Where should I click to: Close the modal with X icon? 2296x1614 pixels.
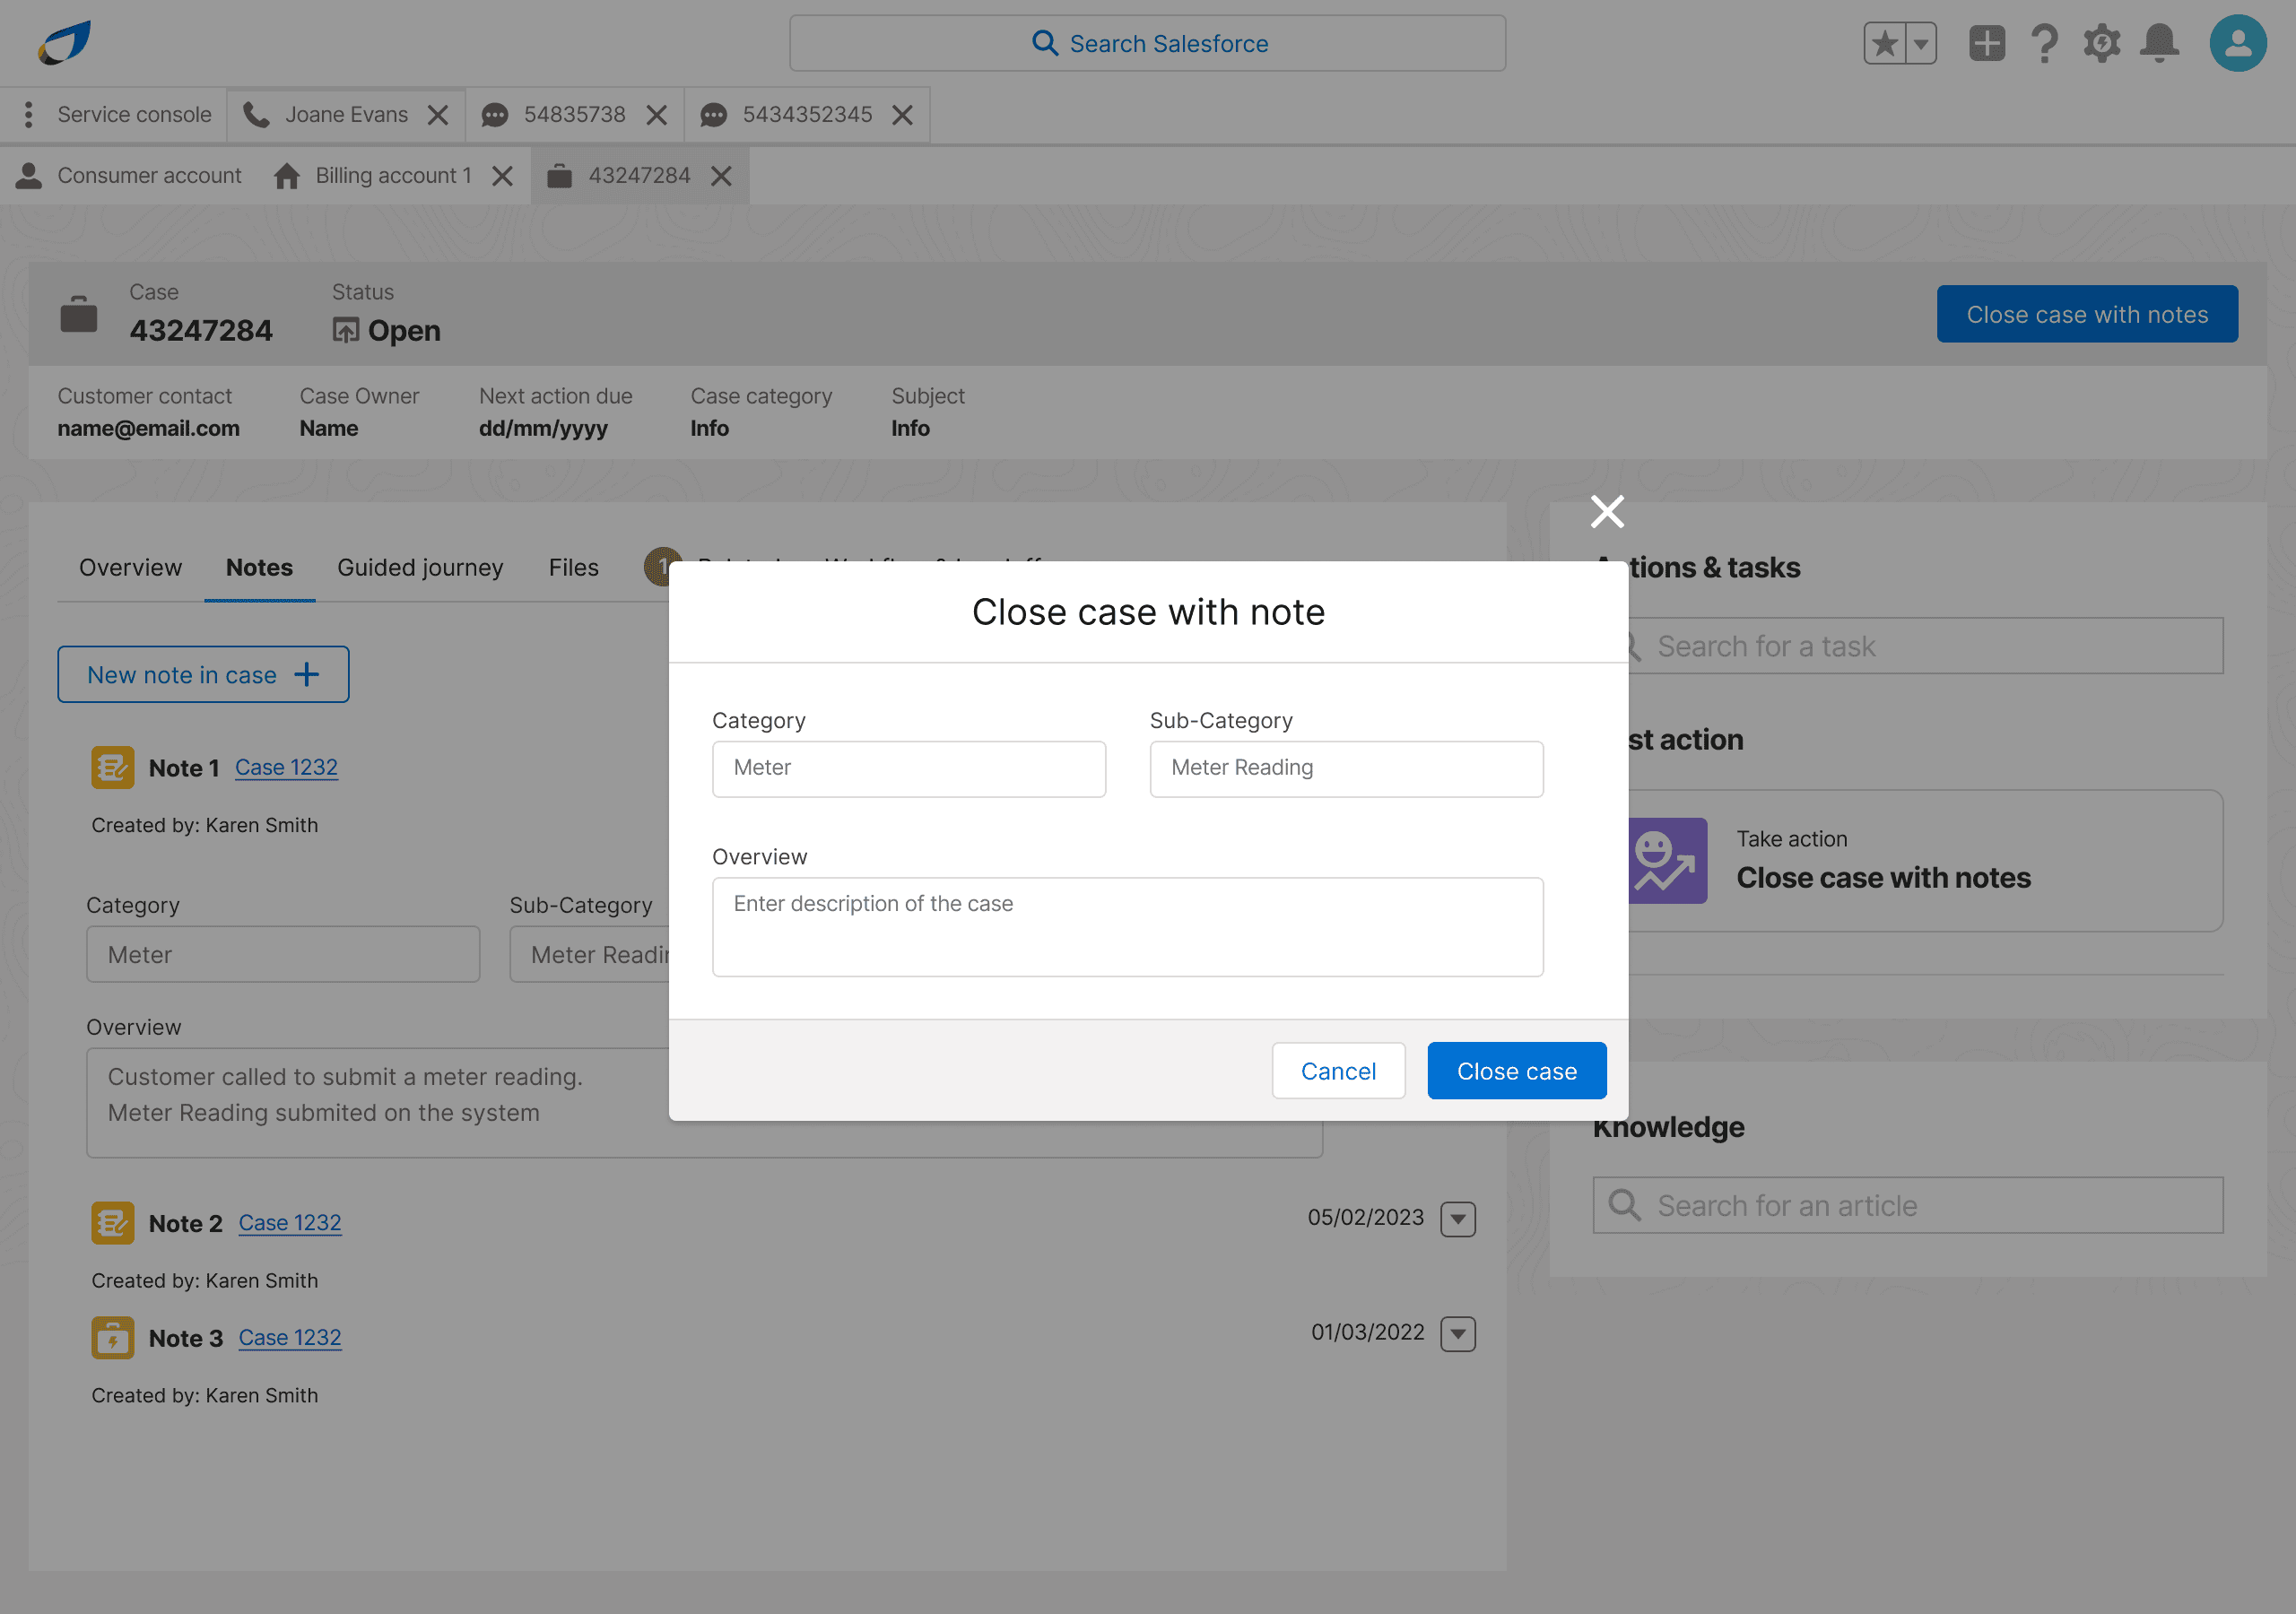click(x=1607, y=511)
